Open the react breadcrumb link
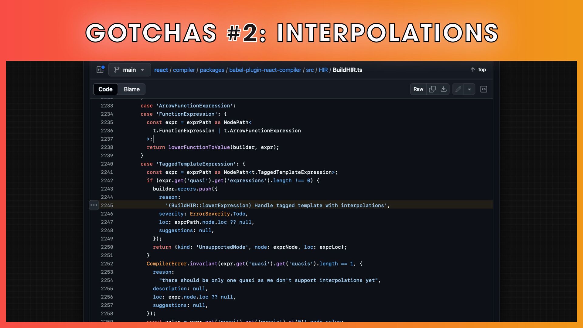 (x=161, y=70)
